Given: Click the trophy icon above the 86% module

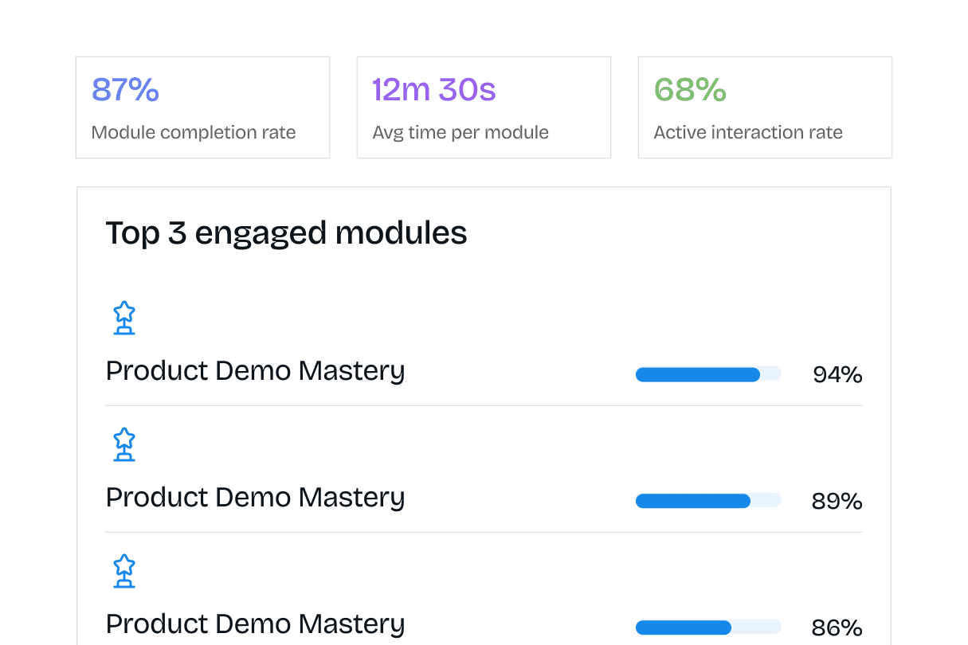Looking at the screenshot, I should 124,571.
